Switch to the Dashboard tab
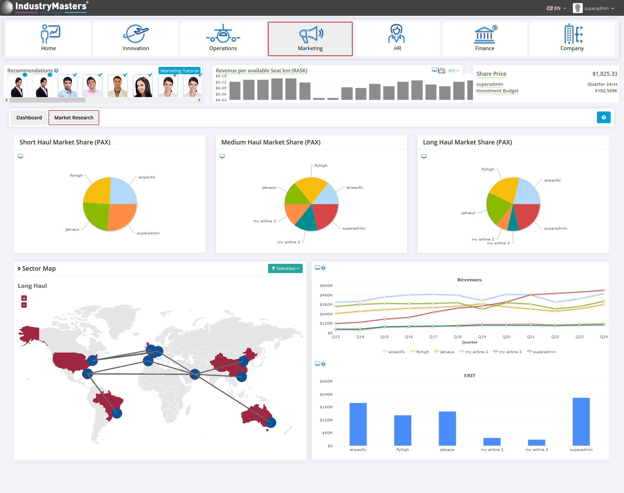The image size is (624, 493). coord(29,118)
